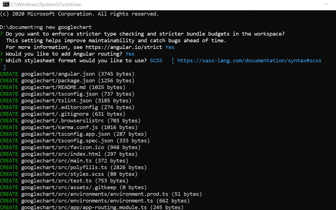Click the Microsoft Corporation copyright line
Screen dimensions: 336x210
(80, 14)
